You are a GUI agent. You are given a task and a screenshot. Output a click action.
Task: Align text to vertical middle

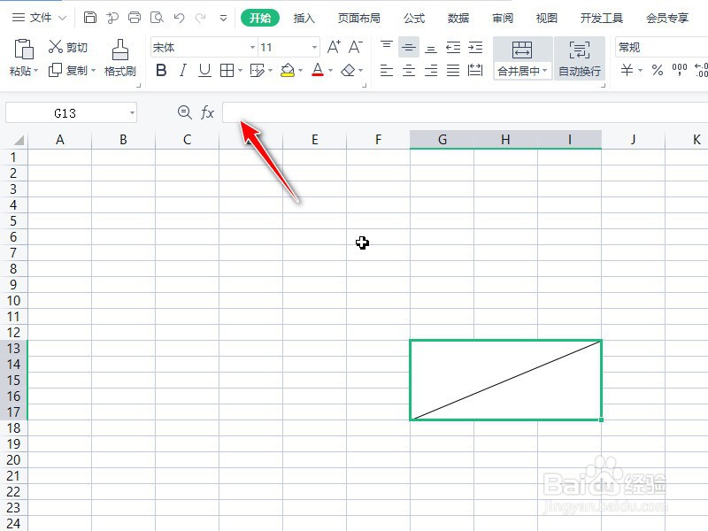click(x=409, y=47)
